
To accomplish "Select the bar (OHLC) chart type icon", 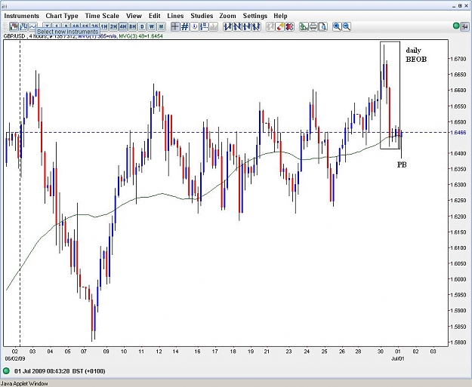I will pyautogui.click(x=23, y=26).
